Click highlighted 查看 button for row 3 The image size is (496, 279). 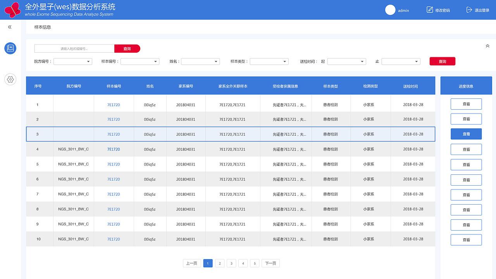pyautogui.click(x=466, y=134)
